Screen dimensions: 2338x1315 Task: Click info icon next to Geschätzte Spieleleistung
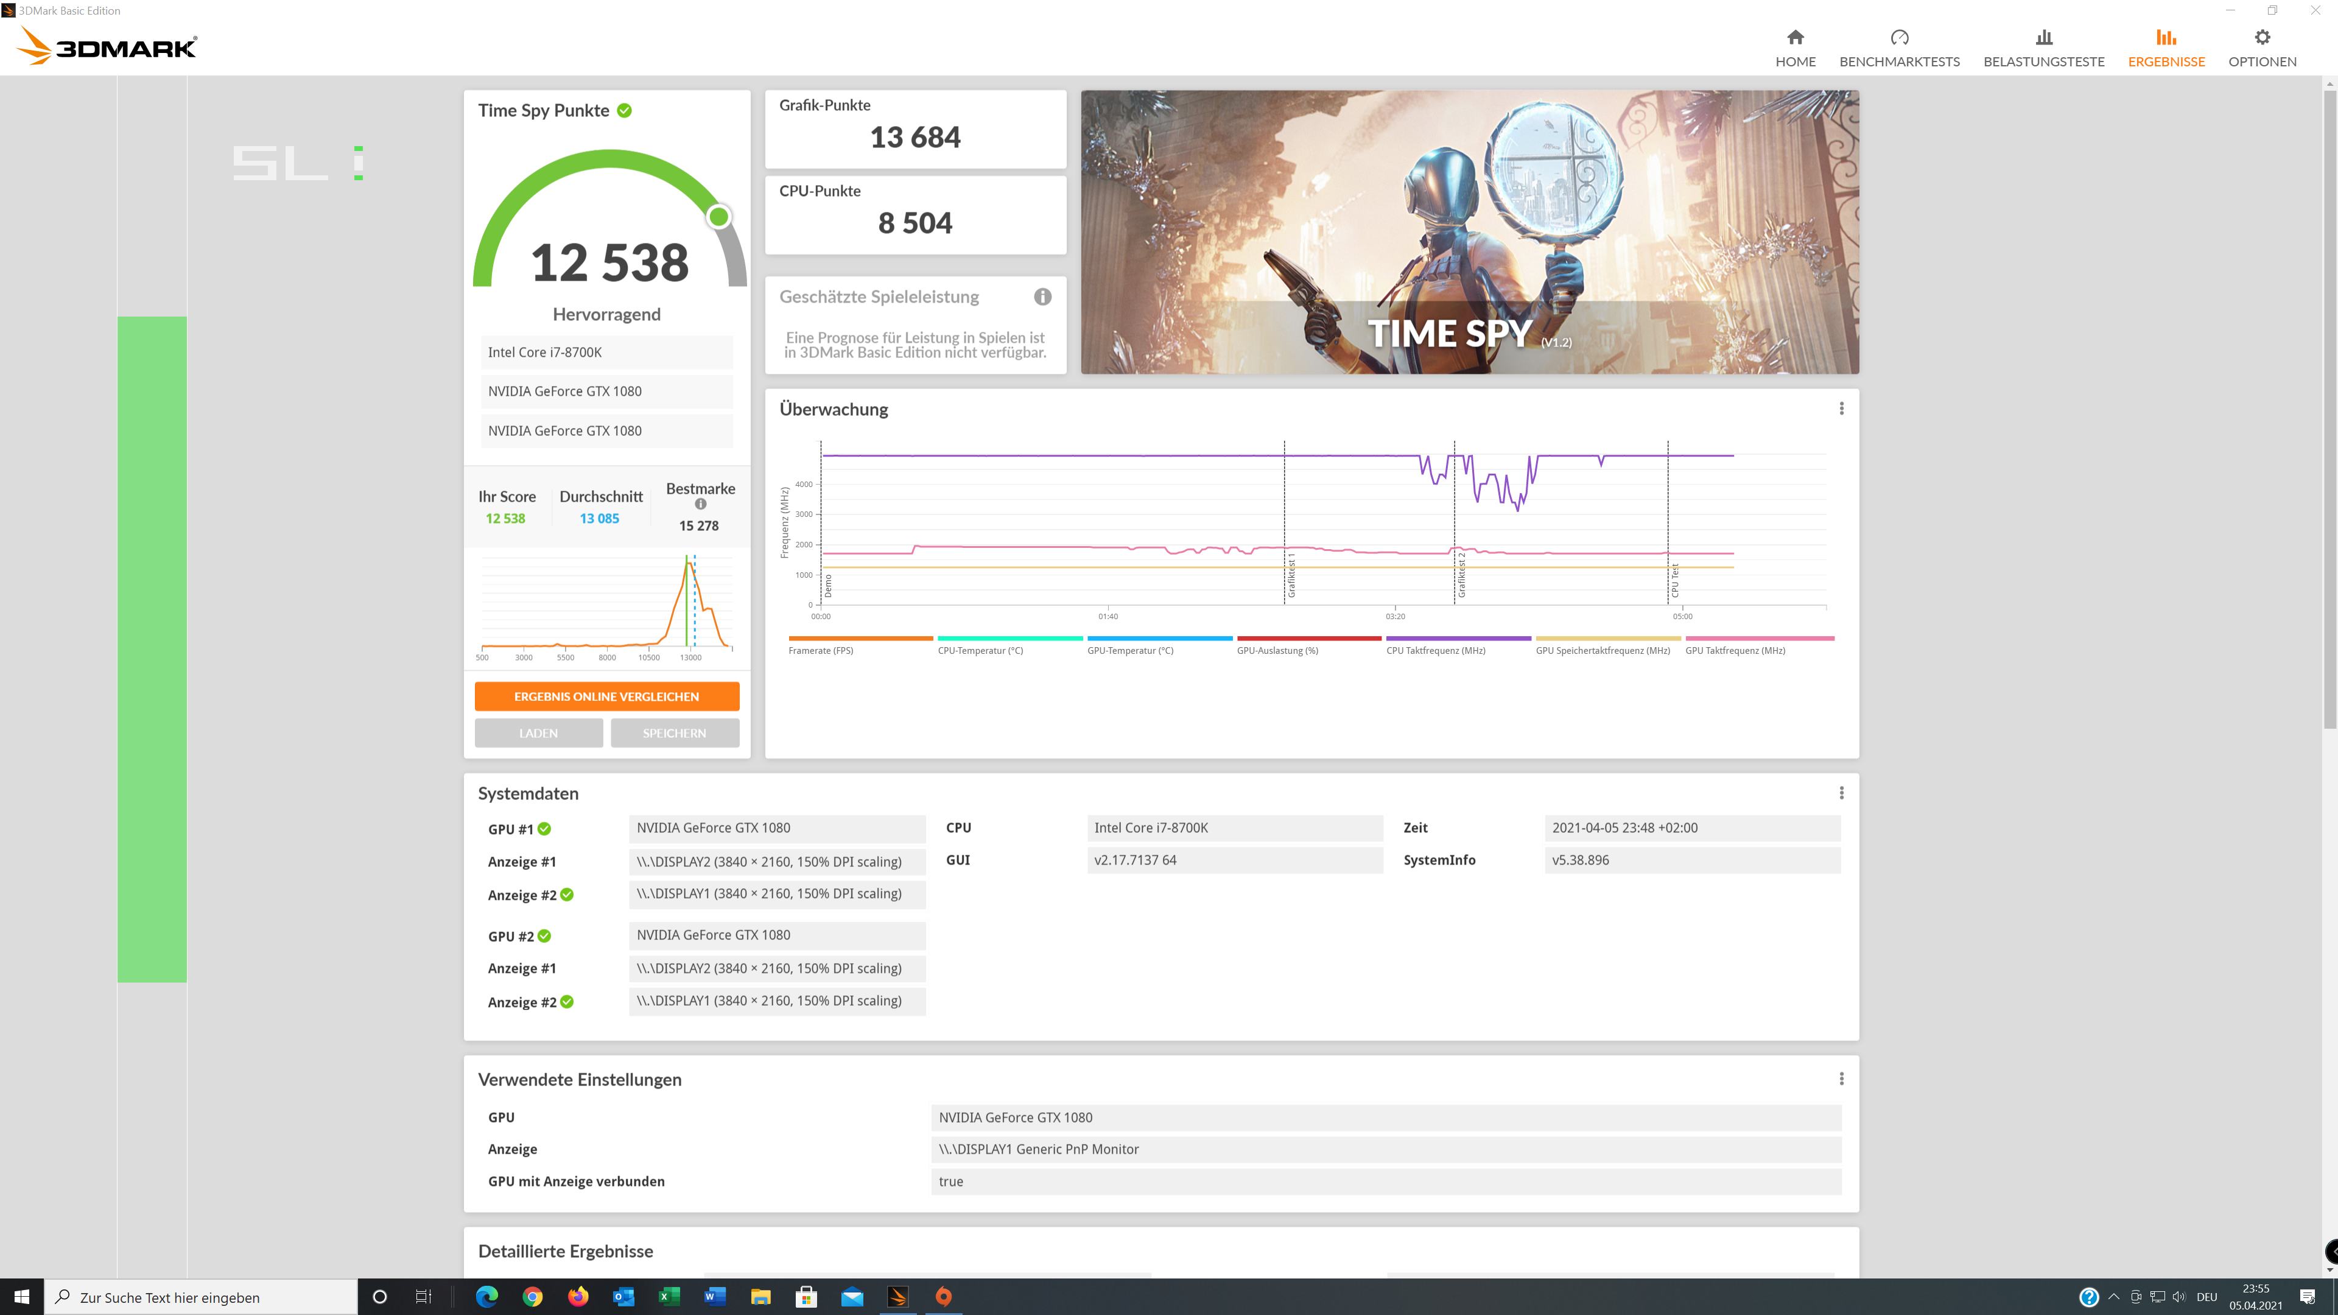(1042, 296)
